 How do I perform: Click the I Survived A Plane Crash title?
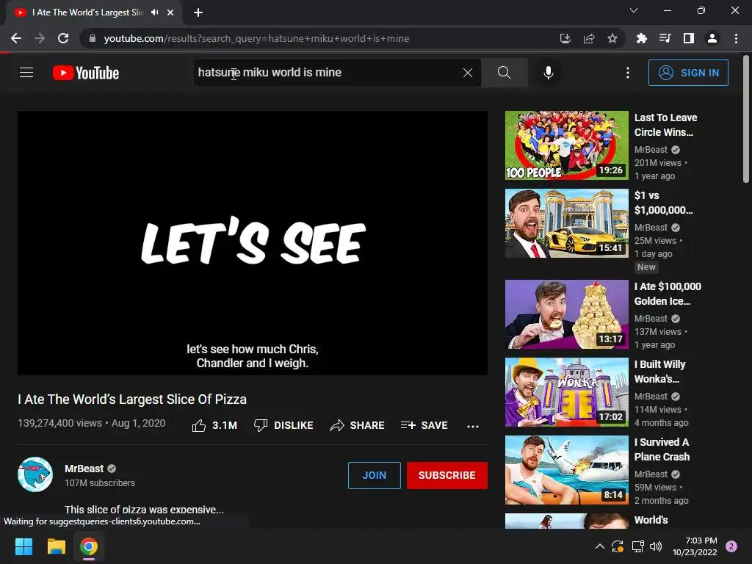(662, 449)
